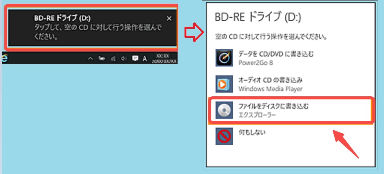
Task: Click the red prohibited 'do nothing' icon
Action: click(224, 136)
